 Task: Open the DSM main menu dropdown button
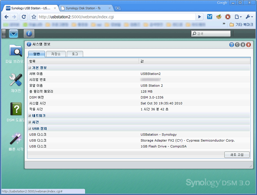[x=13, y=34]
